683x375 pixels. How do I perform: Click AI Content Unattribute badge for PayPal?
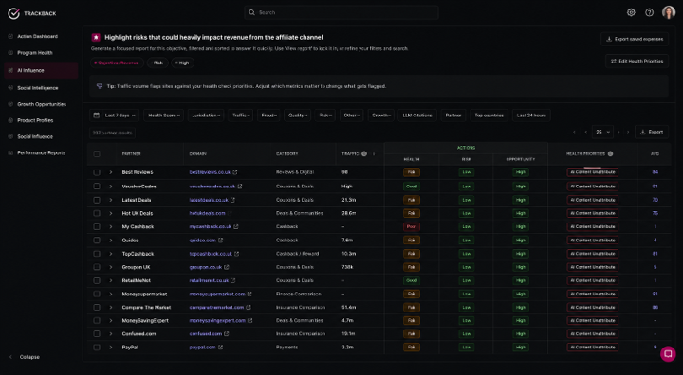pyautogui.click(x=592, y=348)
